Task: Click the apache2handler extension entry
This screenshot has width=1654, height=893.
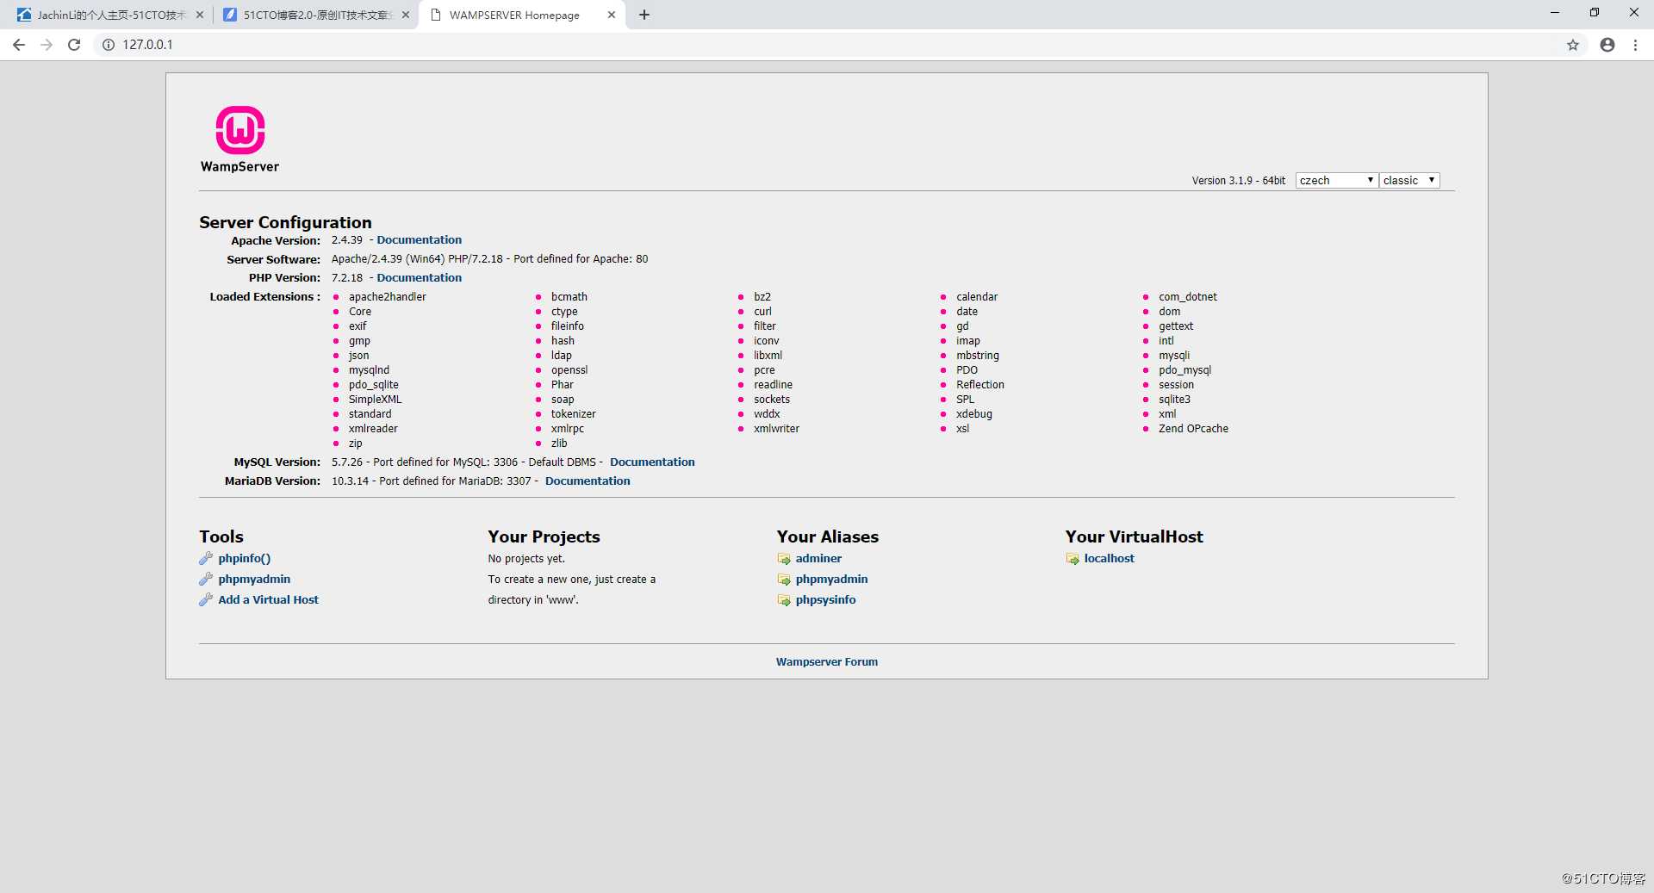Action: [x=387, y=297]
